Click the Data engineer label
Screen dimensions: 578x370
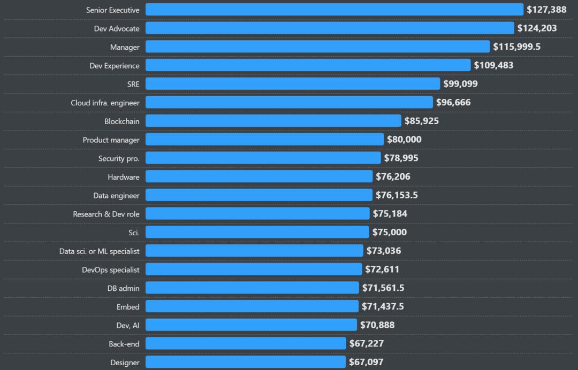(116, 196)
